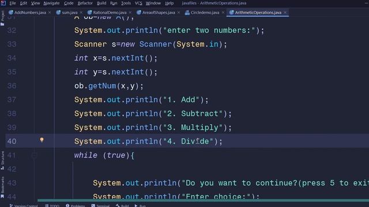The height and width of the screenshot is (207, 369).
Task: Open the Build tool window
Action: 122,206
